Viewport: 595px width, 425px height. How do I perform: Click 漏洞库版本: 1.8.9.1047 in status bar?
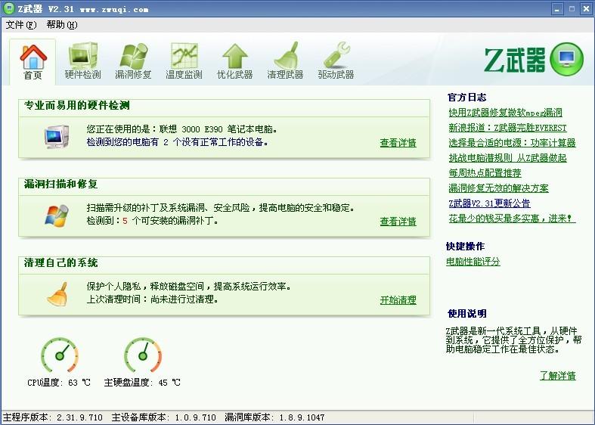click(274, 417)
